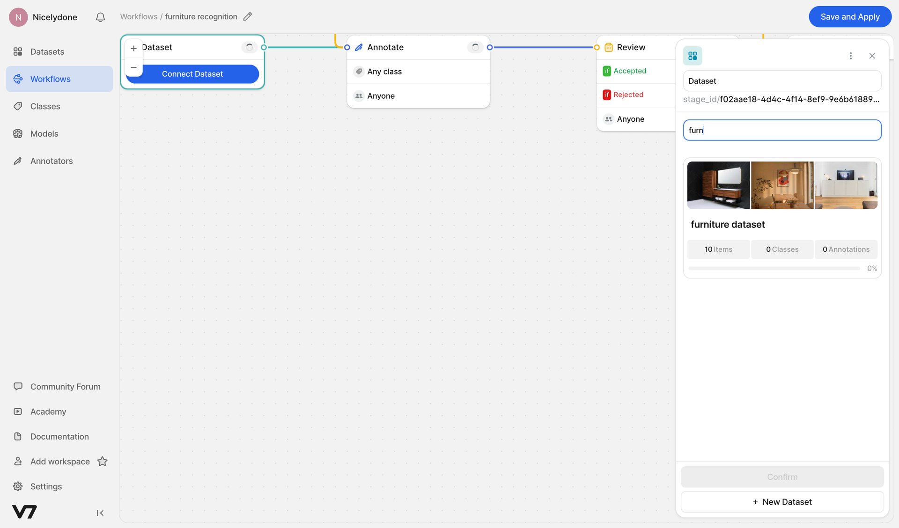Viewport: 899px width, 528px height.
Task: Open the Models section in sidebar
Action: click(x=44, y=133)
